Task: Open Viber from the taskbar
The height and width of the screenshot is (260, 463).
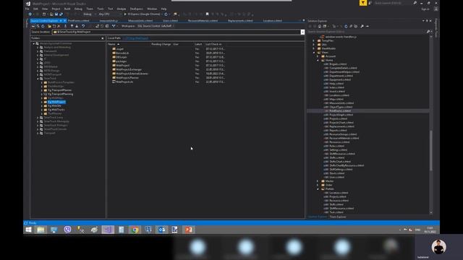Action: tap(67, 230)
